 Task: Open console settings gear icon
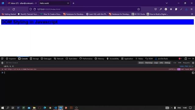click(193, 63)
